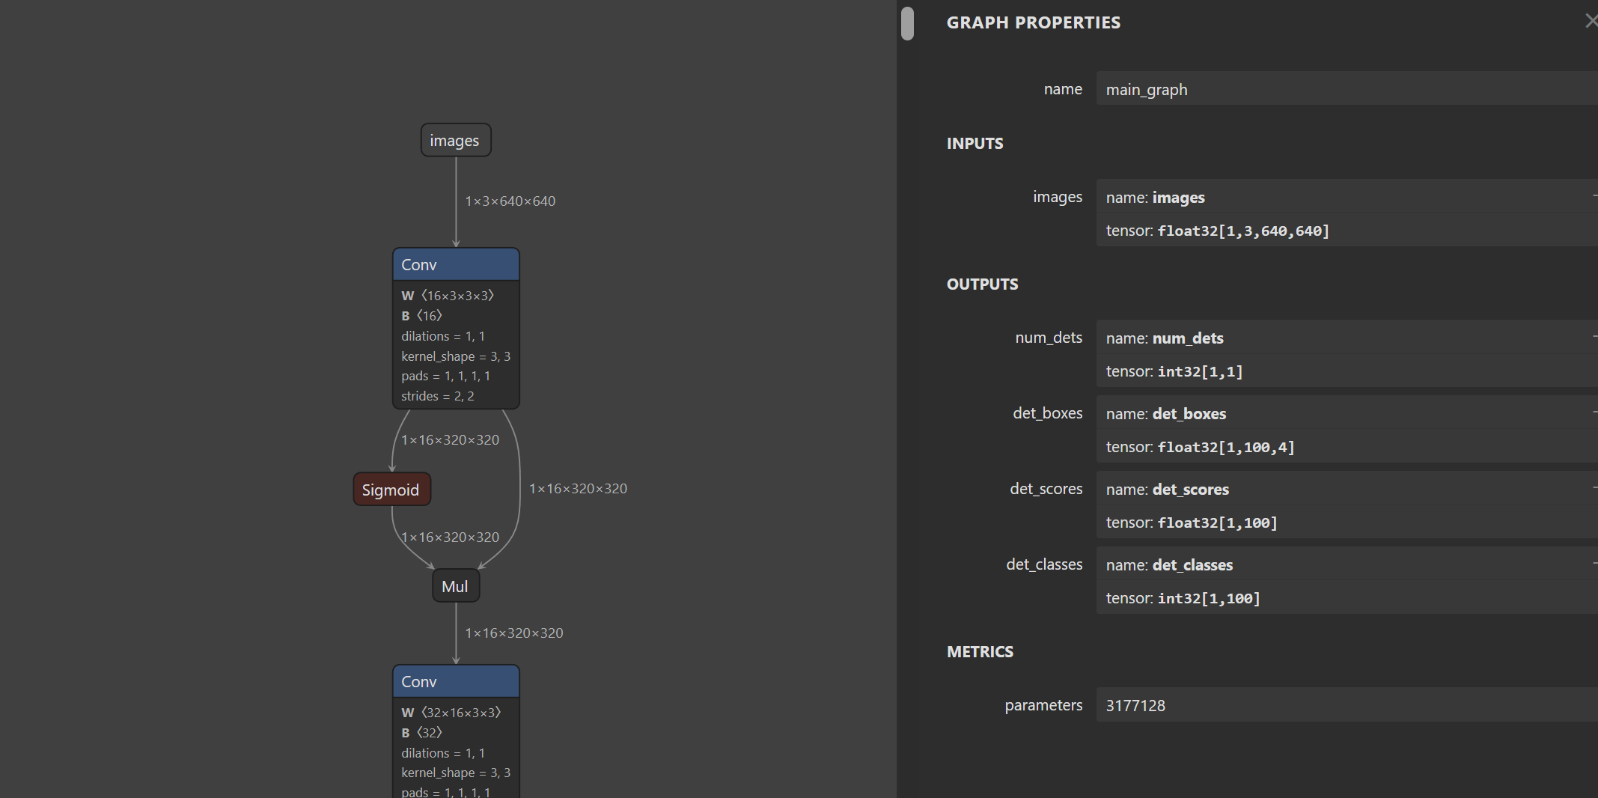Image resolution: width=1598 pixels, height=798 pixels.
Task: Click the OUTPUTS section heading
Action: [982, 284]
